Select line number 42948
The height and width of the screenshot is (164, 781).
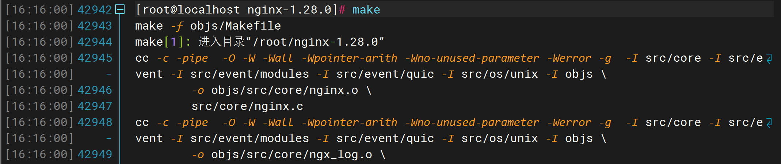click(95, 122)
